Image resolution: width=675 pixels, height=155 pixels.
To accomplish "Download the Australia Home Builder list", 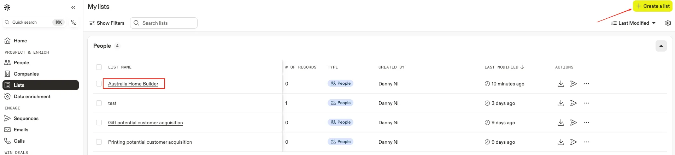I will [x=560, y=84].
